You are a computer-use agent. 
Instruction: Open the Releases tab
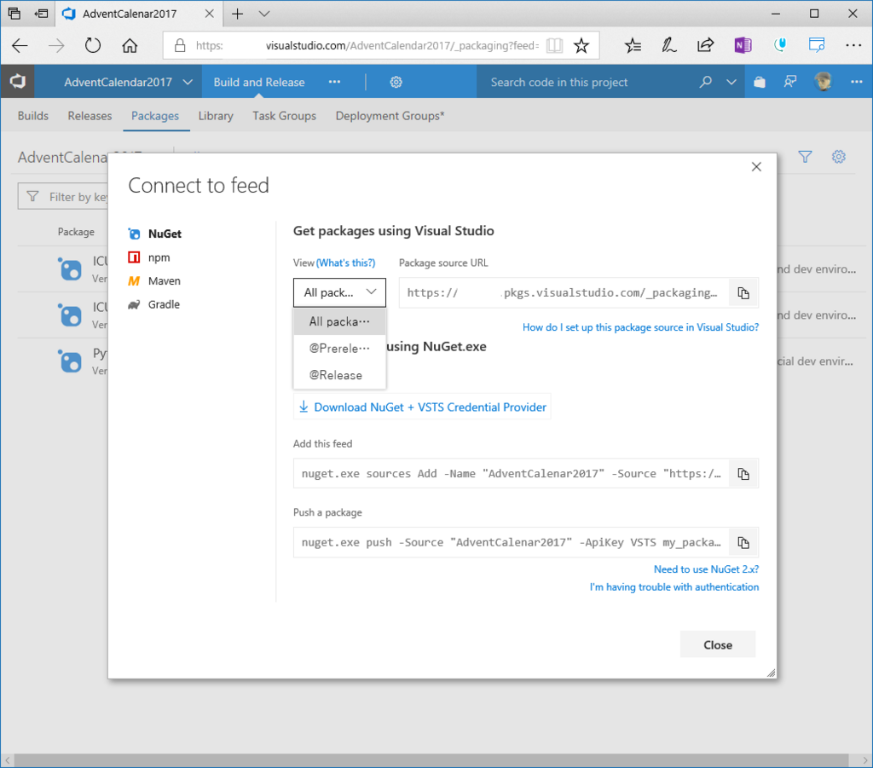tap(90, 116)
